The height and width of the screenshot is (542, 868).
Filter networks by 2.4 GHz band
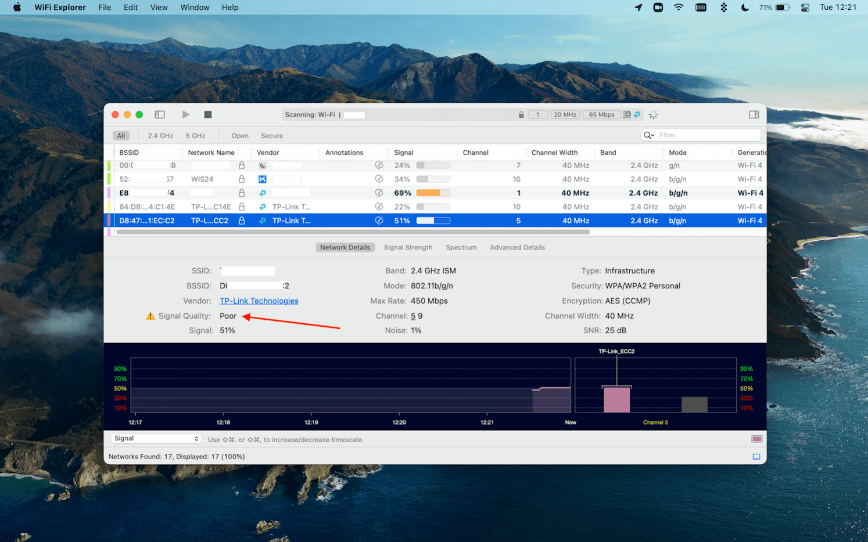pos(160,136)
